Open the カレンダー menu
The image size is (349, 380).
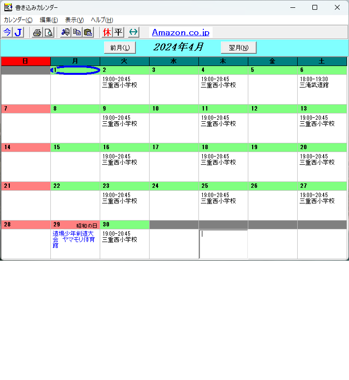click(18, 20)
